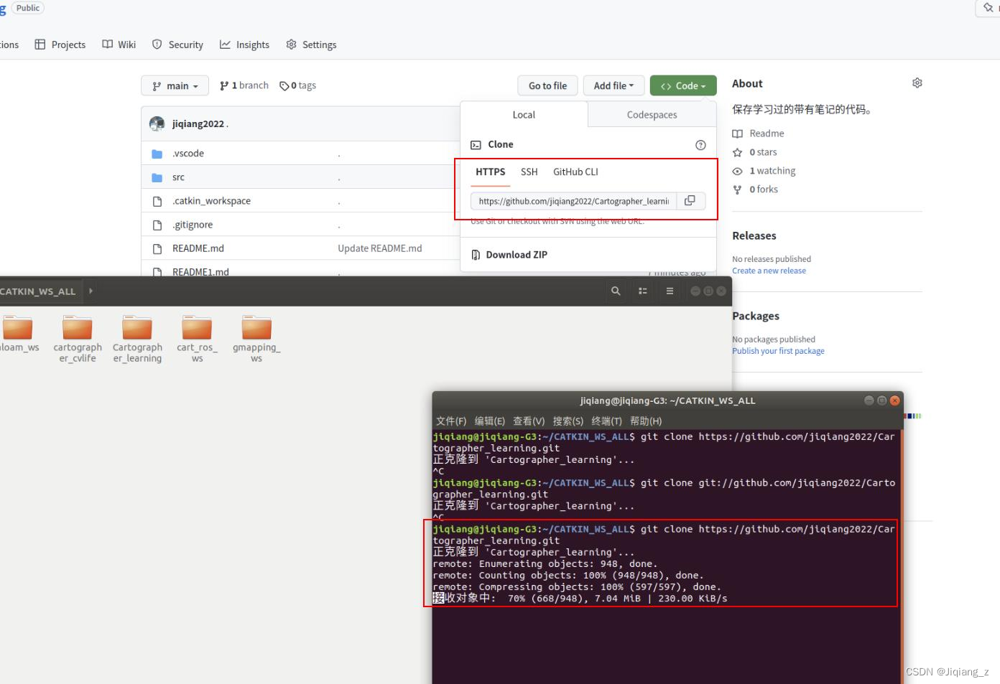The image size is (1000, 684).
Task: Open the README.md file
Action: pyautogui.click(x=198, y=248)
